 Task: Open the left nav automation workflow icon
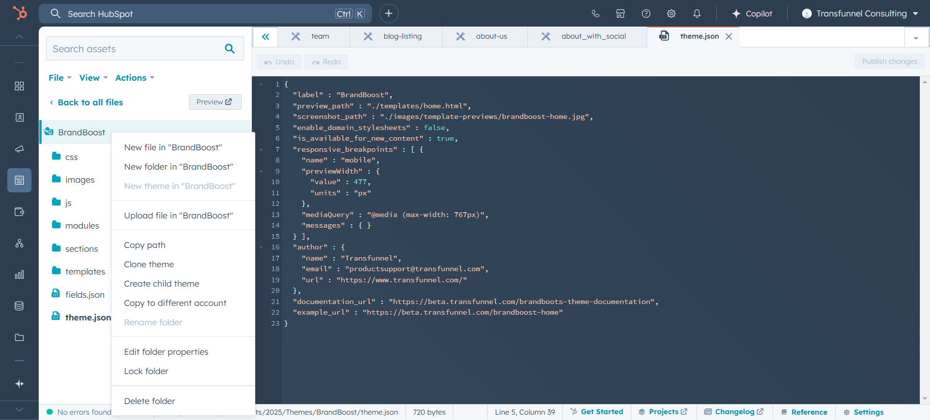click(x=19, y=243)
